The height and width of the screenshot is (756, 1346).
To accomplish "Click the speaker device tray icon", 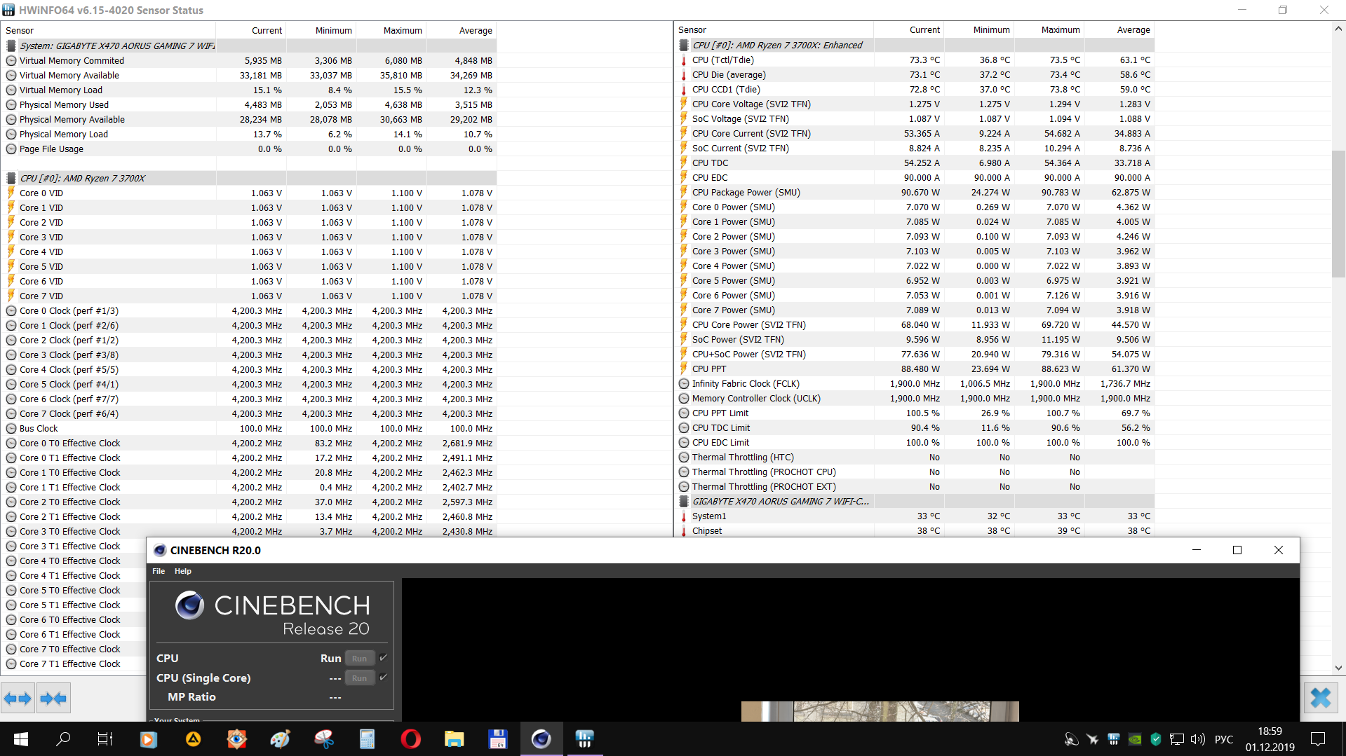I will pos(1071,739).
